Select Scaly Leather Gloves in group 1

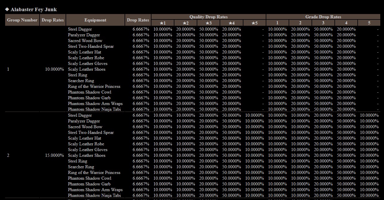click(x=88, y=64)
